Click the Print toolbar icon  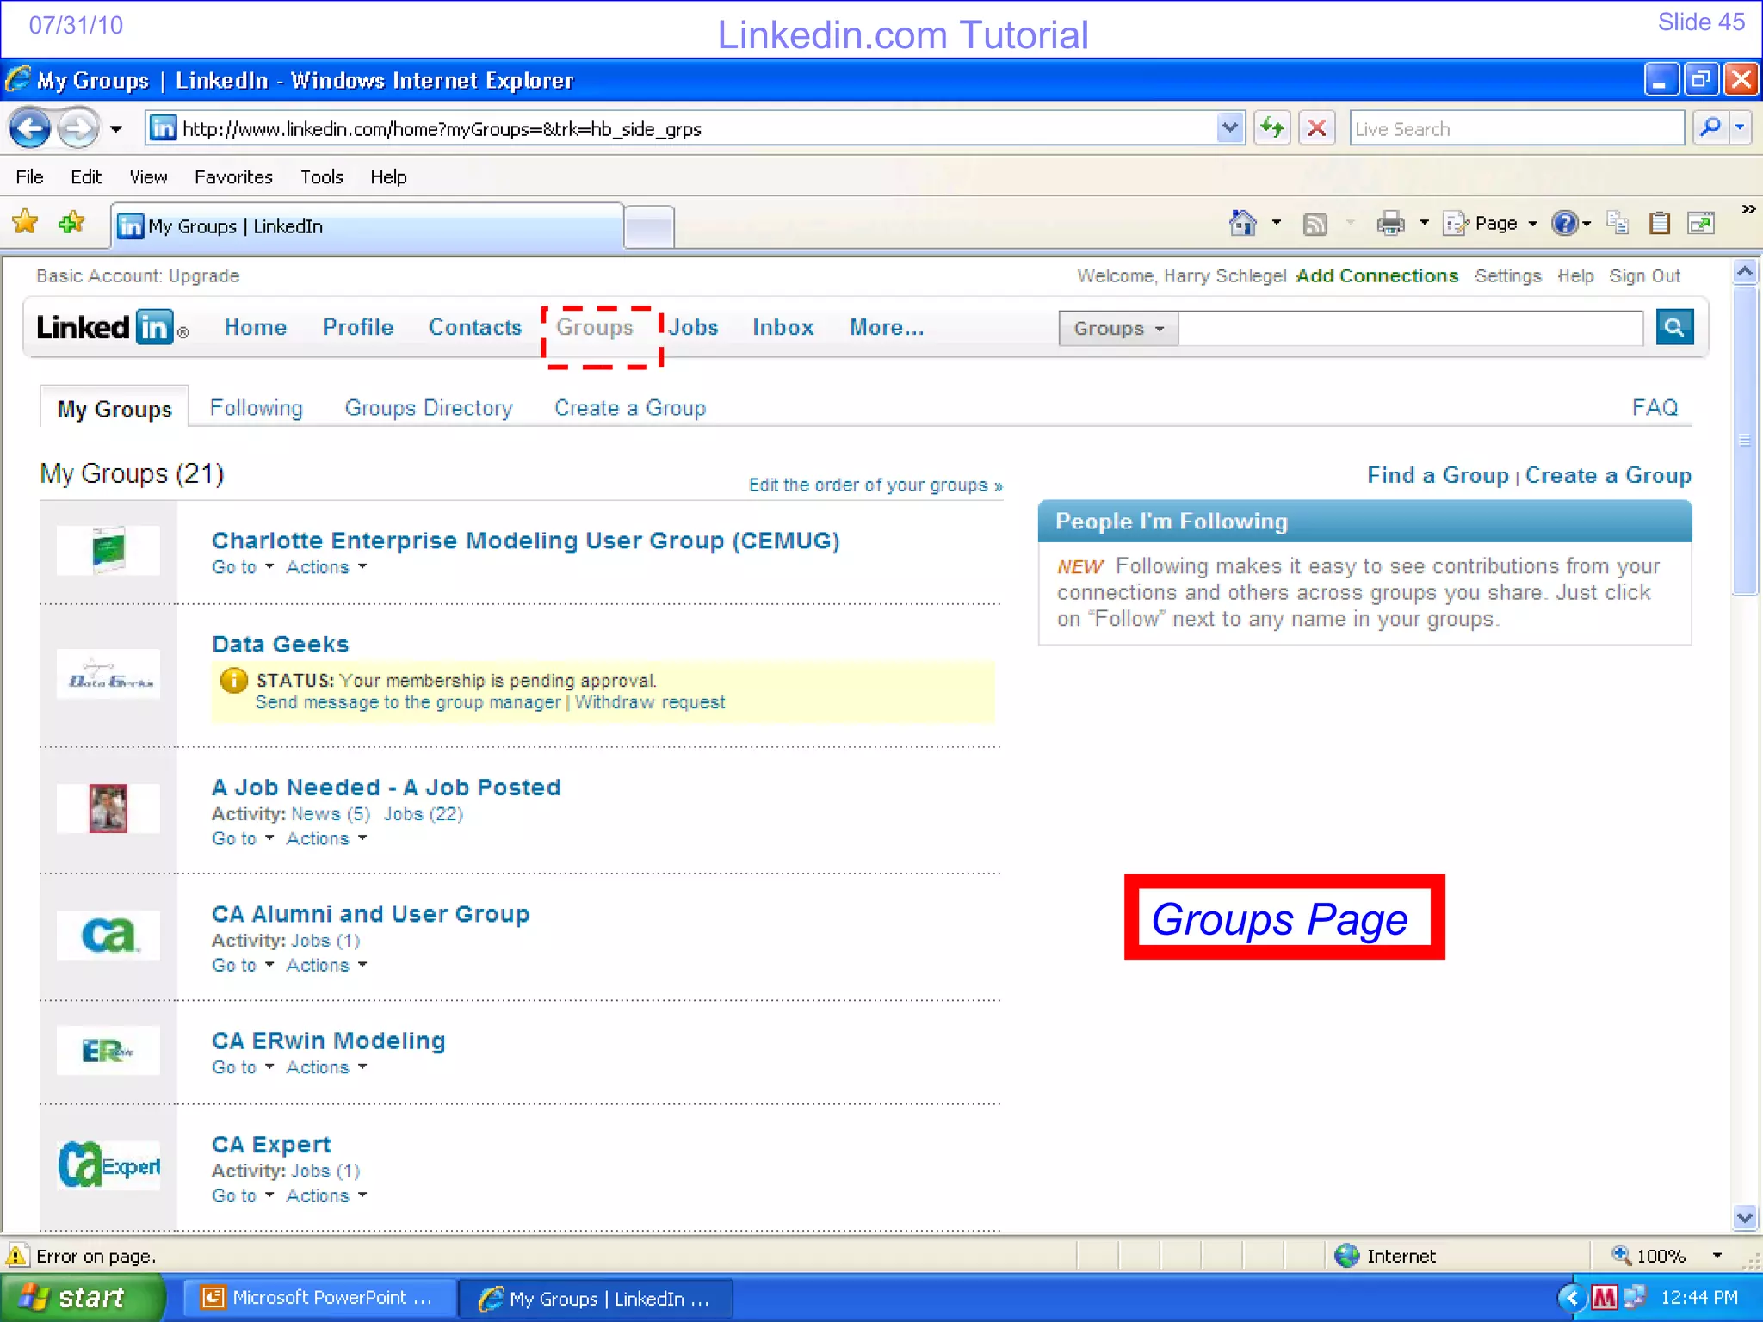1389,224
